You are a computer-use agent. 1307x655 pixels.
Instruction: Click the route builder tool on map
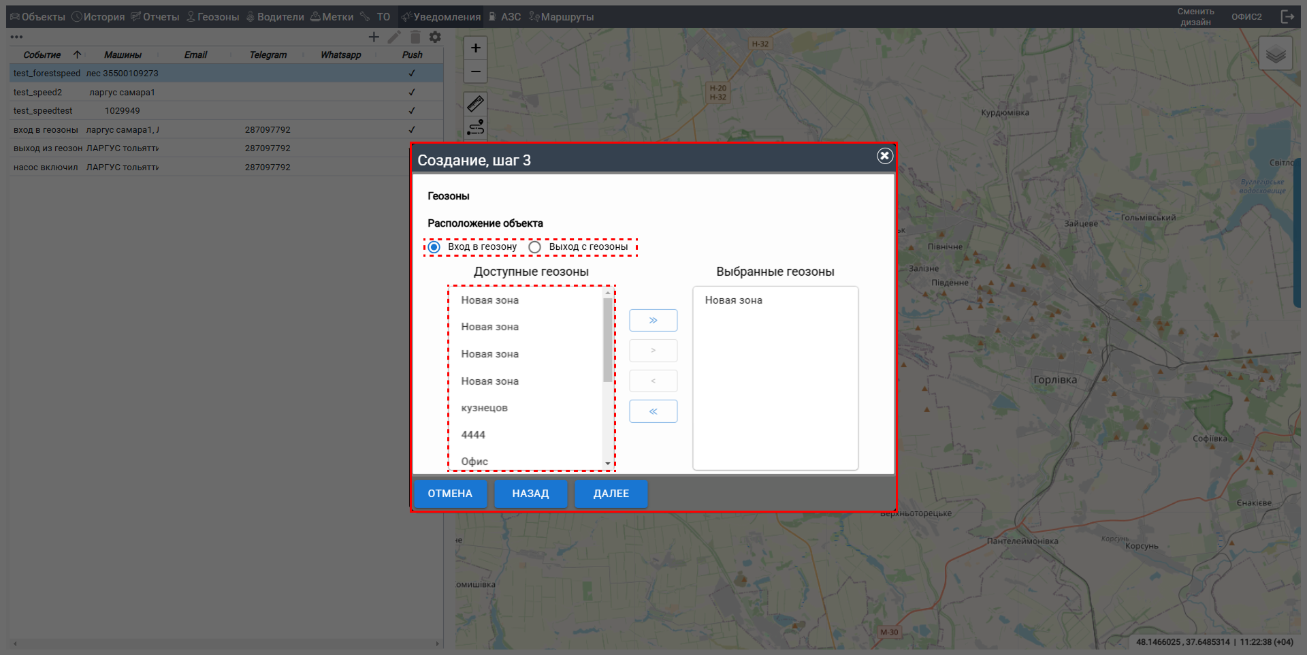point(475,127)
